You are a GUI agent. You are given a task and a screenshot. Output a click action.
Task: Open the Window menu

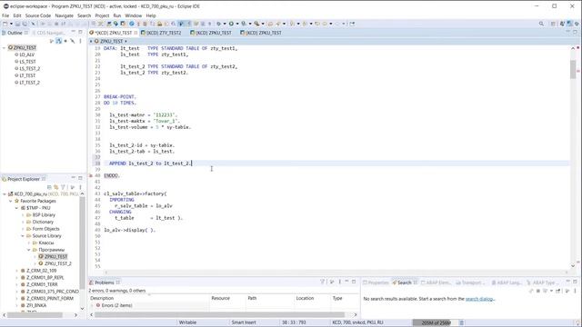(134, 15)
